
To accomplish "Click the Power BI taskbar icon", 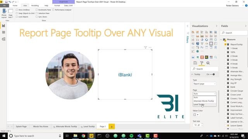I will (91, 136).
